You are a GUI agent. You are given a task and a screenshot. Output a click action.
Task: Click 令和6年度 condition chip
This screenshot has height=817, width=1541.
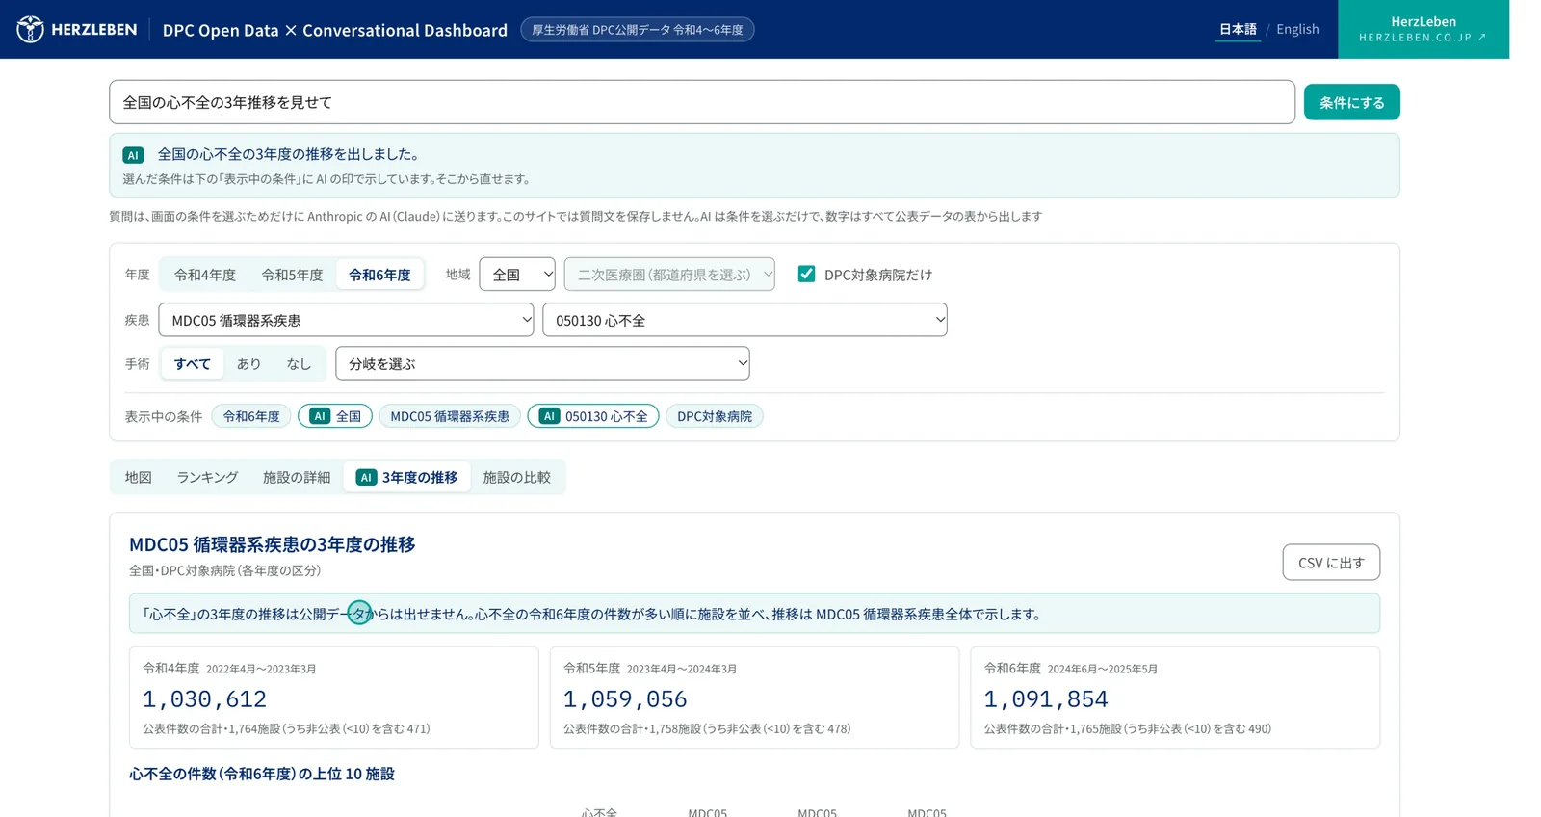pyautogui.click(x=251, y=416)
